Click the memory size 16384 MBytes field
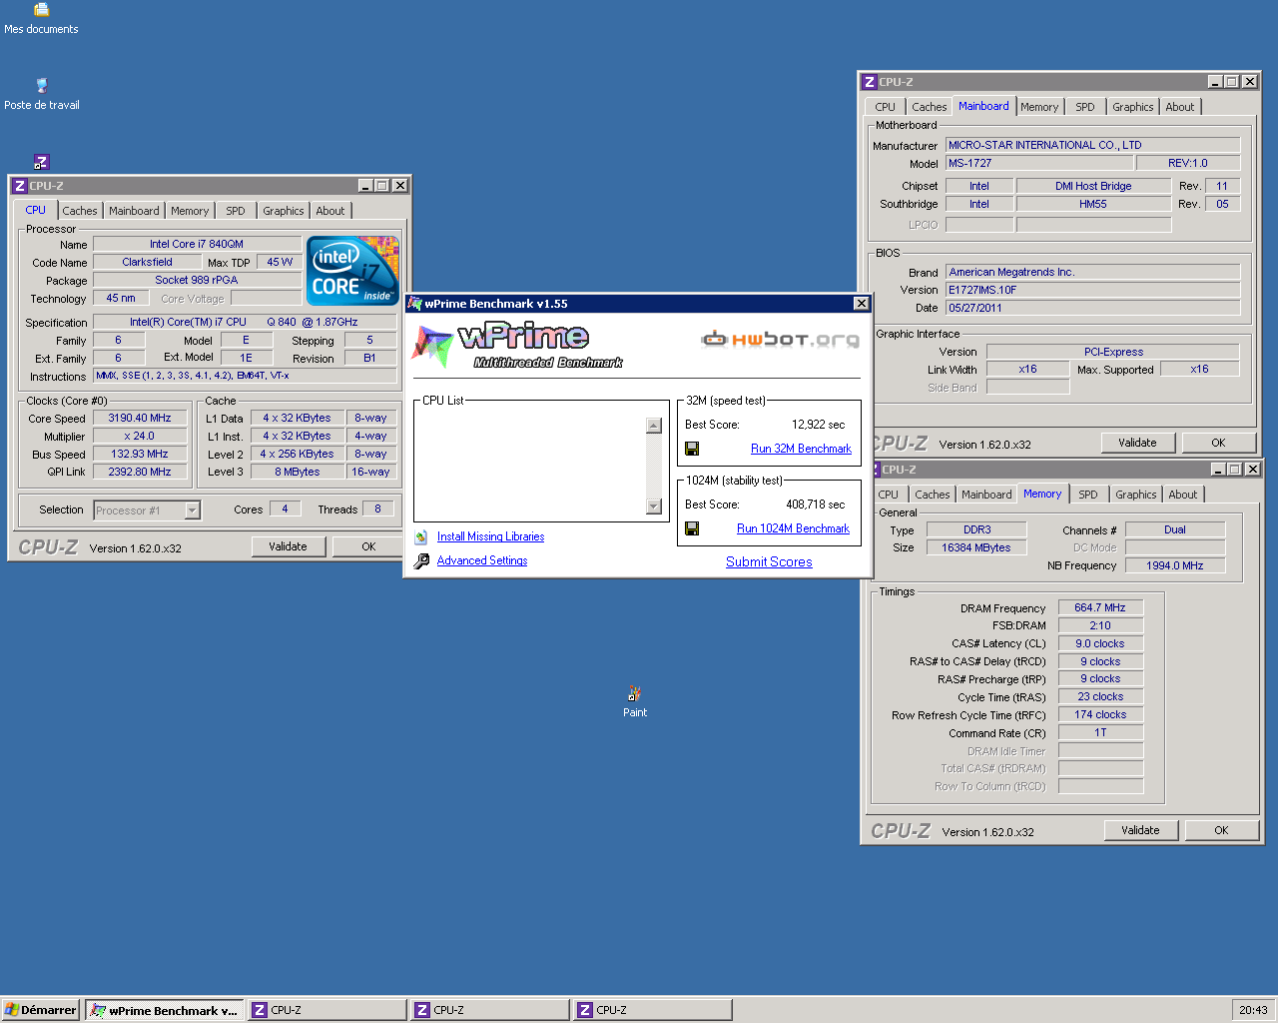The height and width of the screenshot is (1023, 1278). 976,547
